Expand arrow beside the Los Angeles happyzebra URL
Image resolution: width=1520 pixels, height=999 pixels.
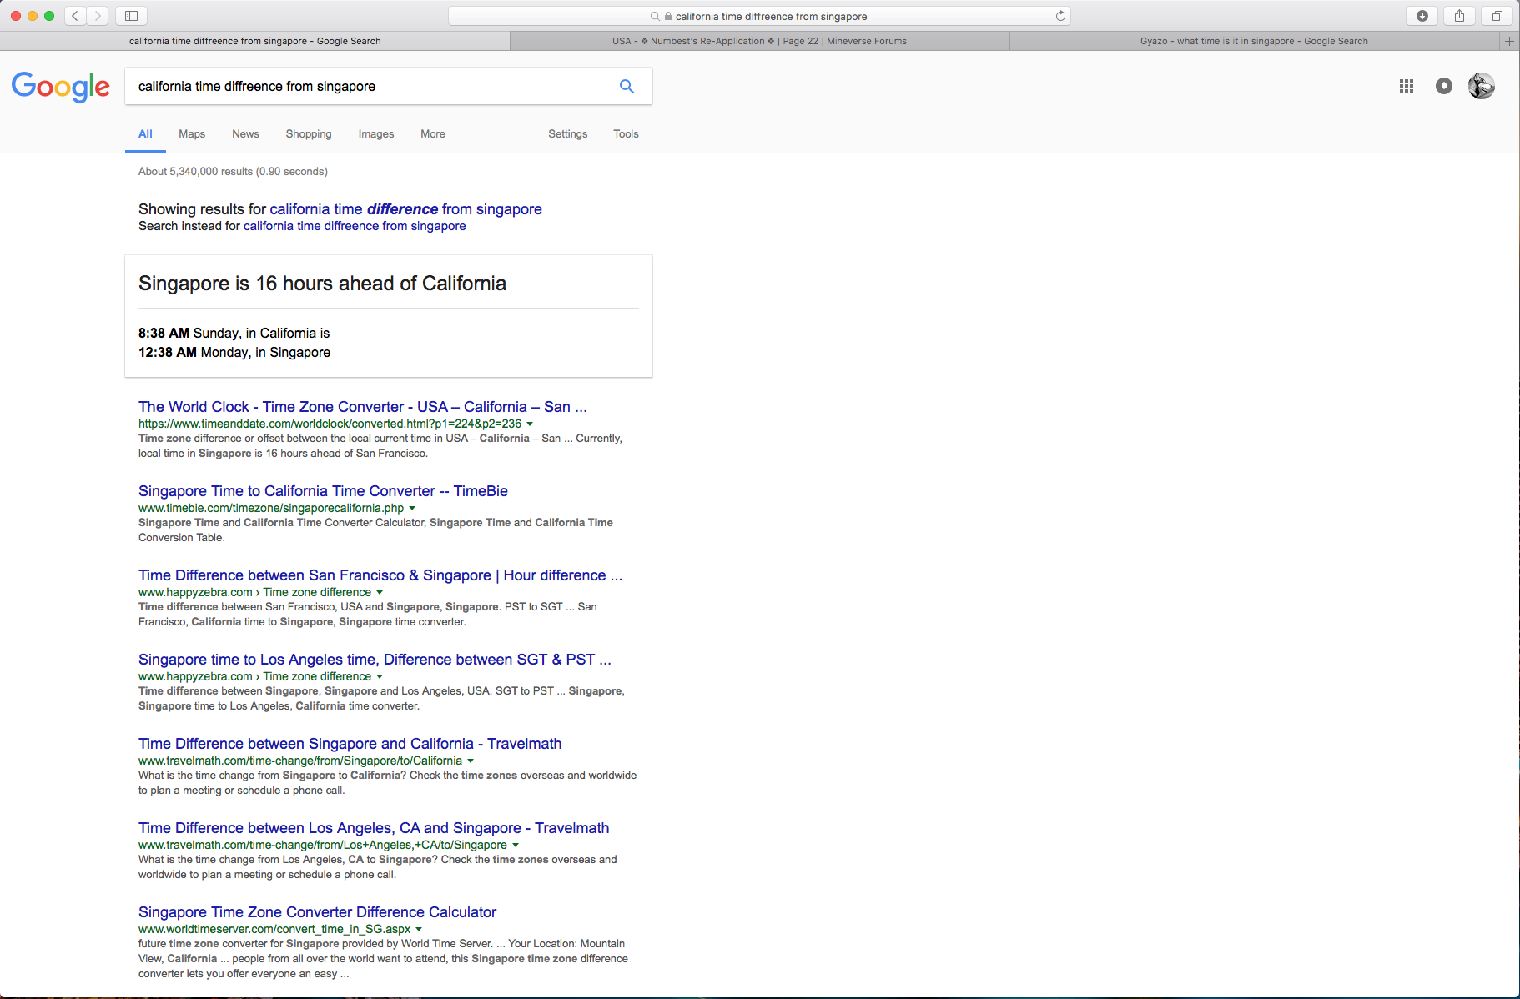coord(380,677)
